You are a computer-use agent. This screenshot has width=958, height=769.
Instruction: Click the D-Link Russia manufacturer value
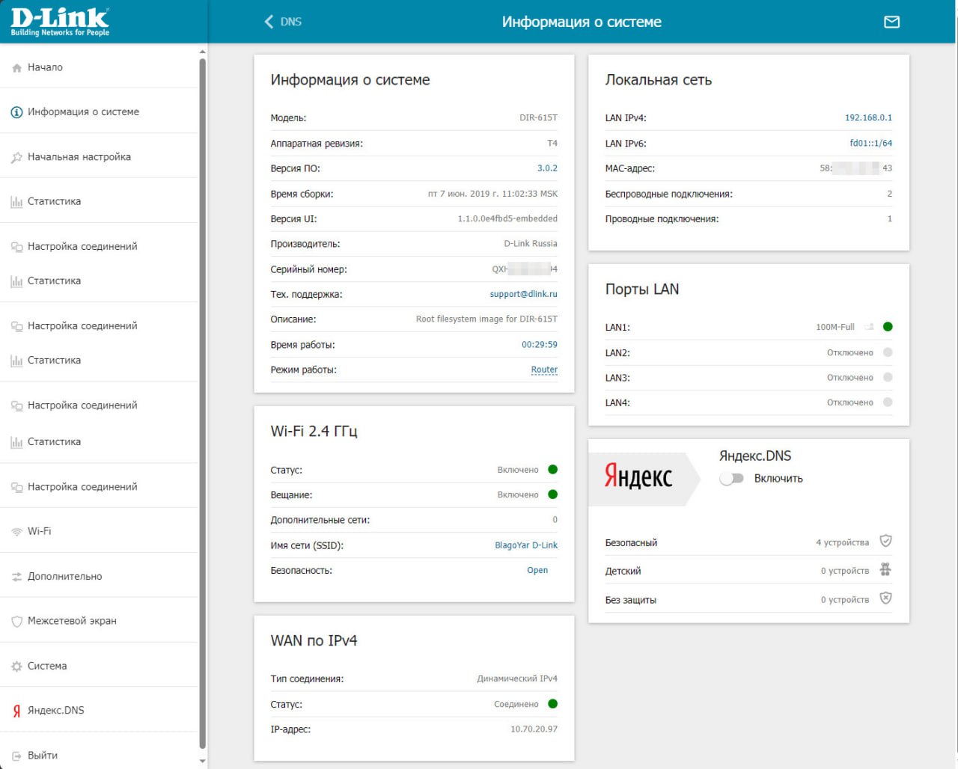point(531,243)
